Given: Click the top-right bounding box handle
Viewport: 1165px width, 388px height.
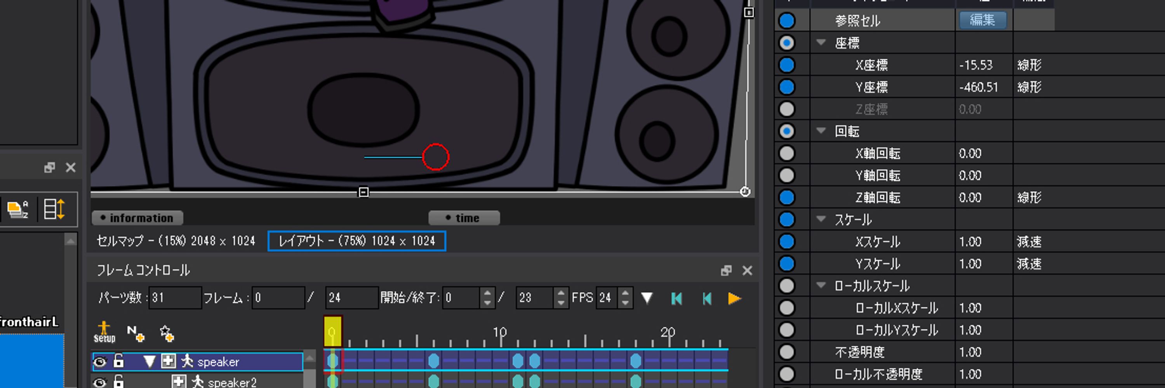Looking at the screenshot, I should coord(749,13).
